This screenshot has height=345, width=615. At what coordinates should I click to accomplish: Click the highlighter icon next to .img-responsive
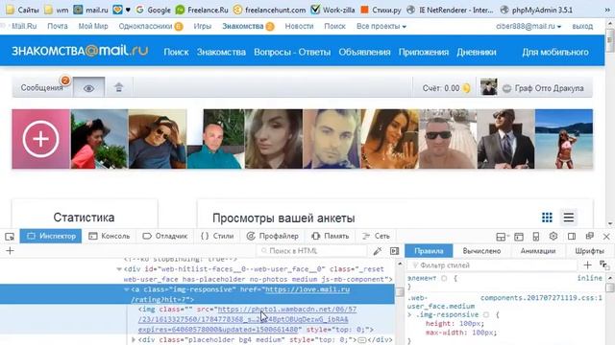pos(486,314)
